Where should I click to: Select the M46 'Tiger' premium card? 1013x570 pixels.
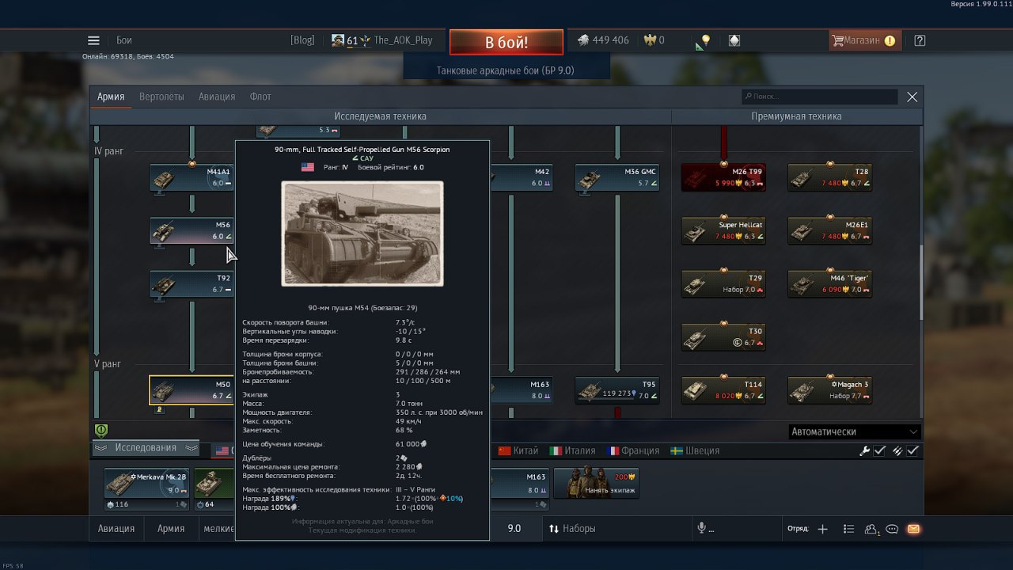[x=830, y=284]
